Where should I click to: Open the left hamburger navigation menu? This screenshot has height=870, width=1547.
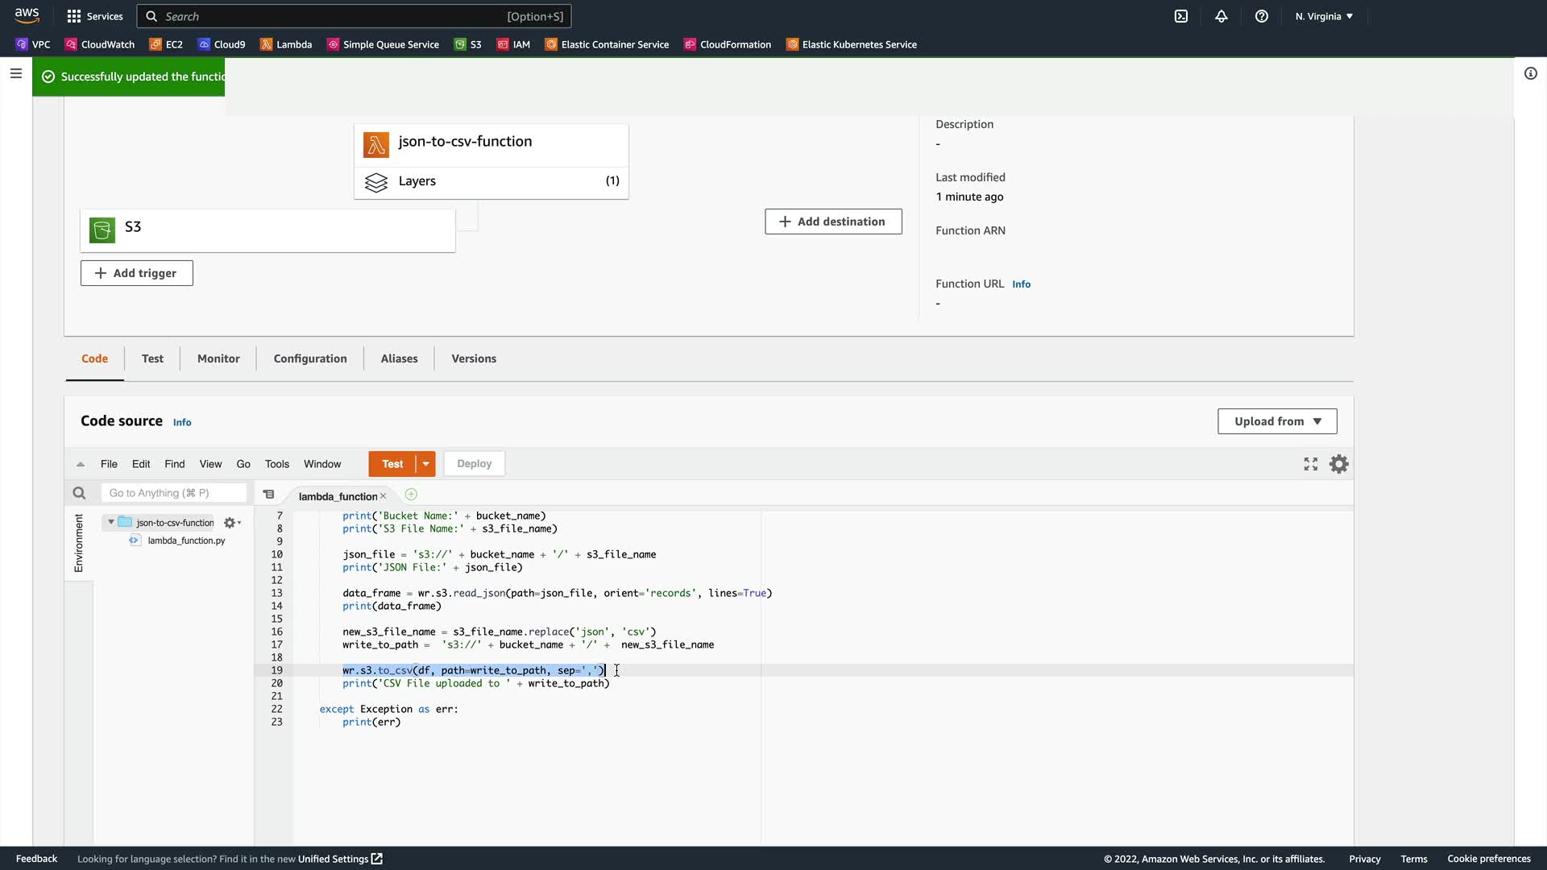(15, 73)
